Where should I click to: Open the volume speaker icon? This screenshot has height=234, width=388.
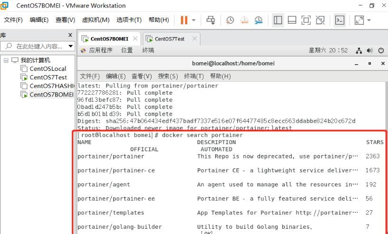click(x=369, y=50)
